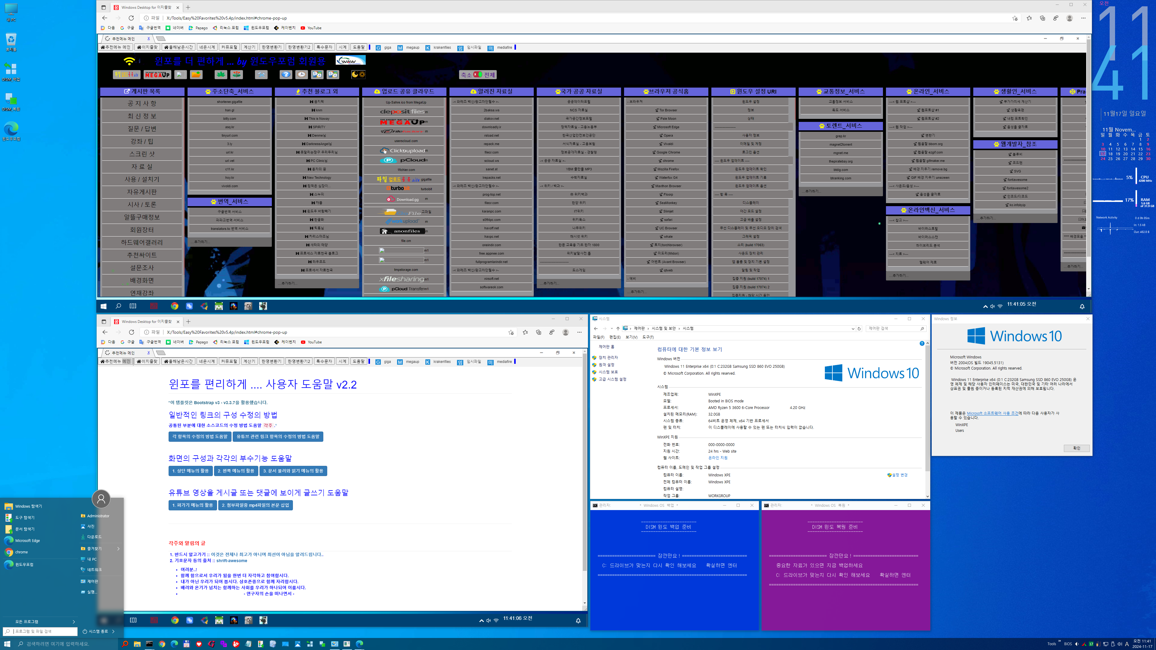The image size is (1156, 650).
Task: Expand 모든 프로그램 in Start menu
Action: pyautogui.click(x=39, y=622)
